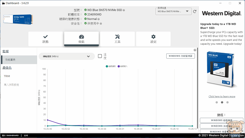Toggle the teal disk read legend series
The image size is (245, 138).
[x=111, y=66]
